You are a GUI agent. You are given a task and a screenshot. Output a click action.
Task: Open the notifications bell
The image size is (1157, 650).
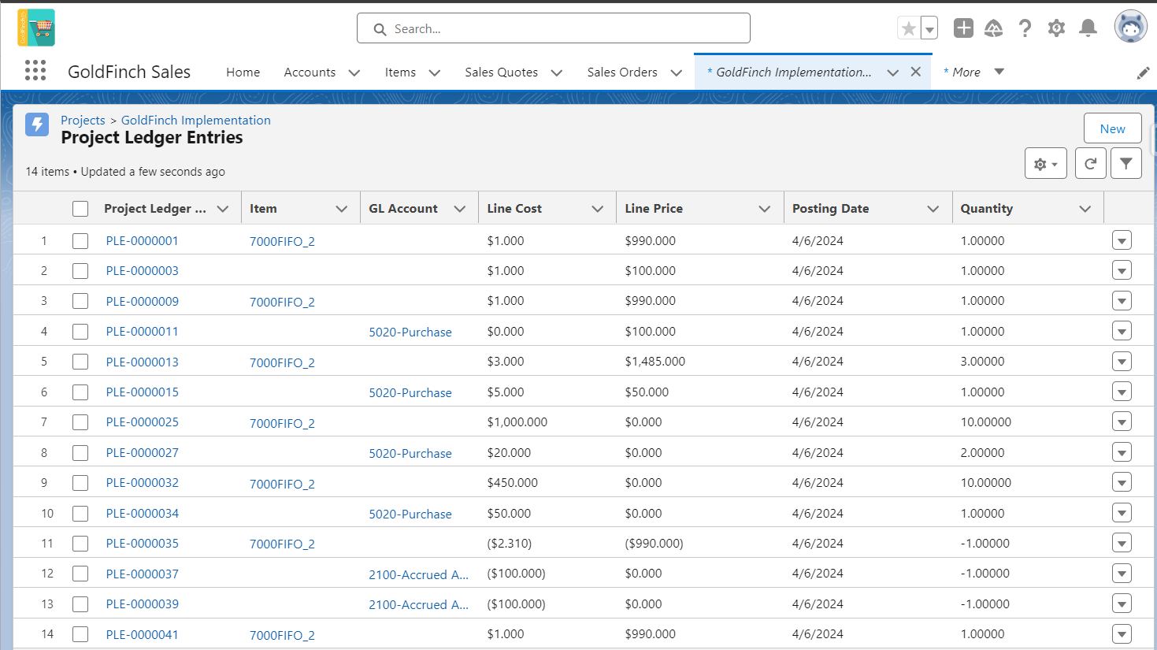coord(1088,28)
